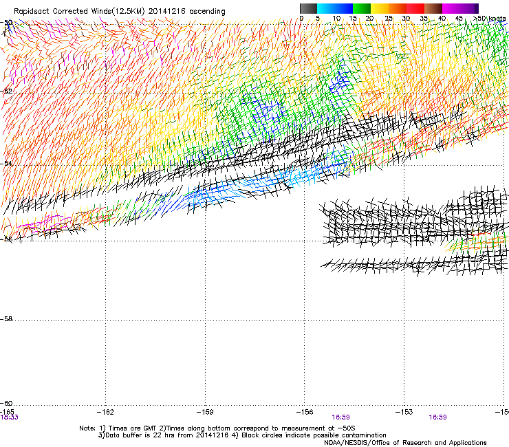Click the "-60" latitude axis label

[x=6, y=403]
